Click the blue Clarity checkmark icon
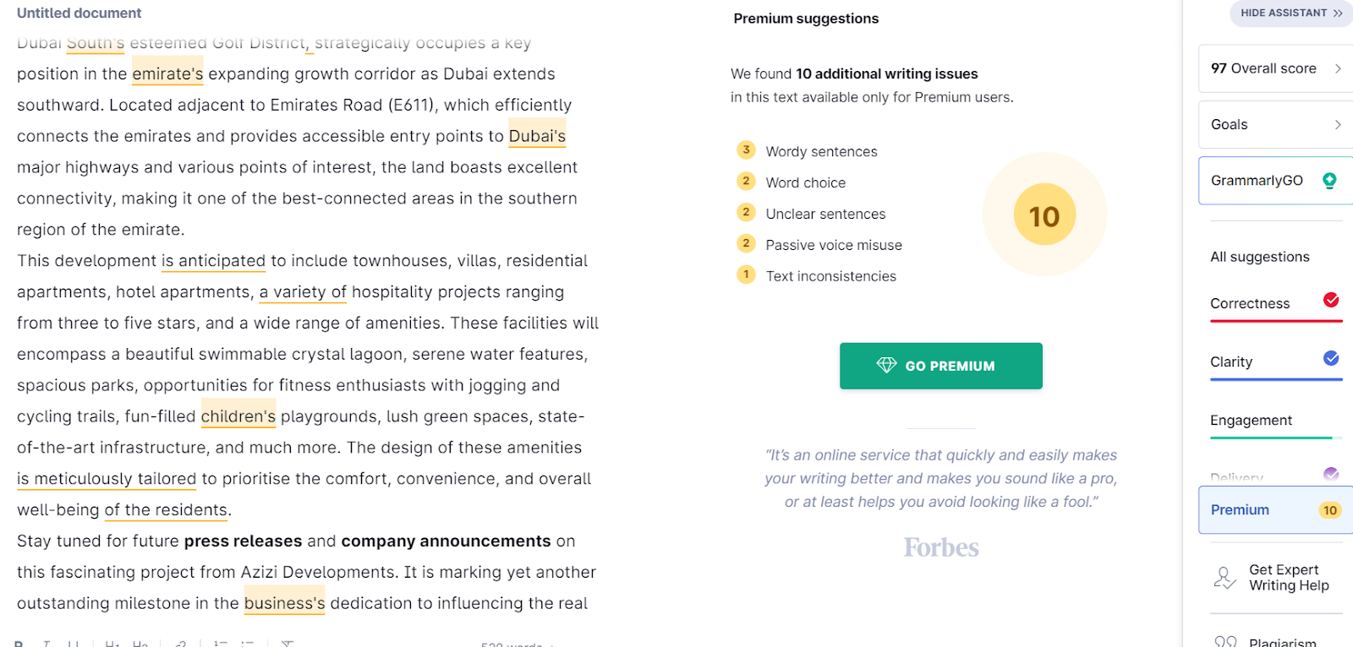This screenshot has height=647, width=1353. (x=1331, y=358)
